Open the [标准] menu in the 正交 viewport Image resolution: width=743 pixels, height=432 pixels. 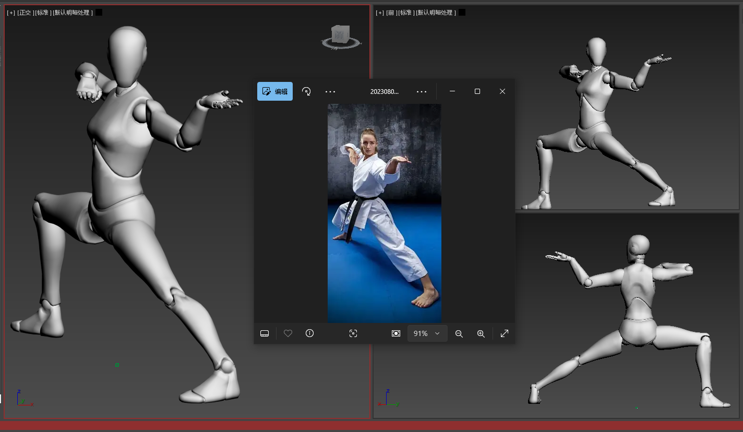43,13
